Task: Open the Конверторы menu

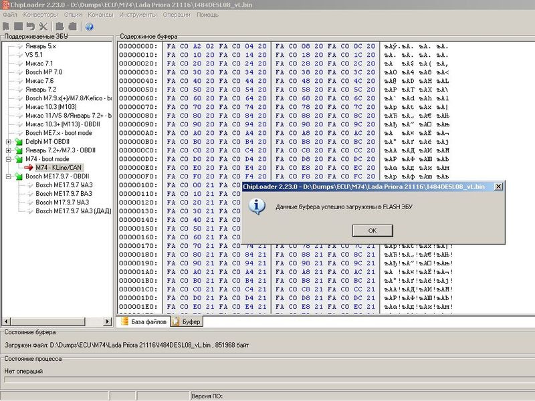Action: pos(41,15)
